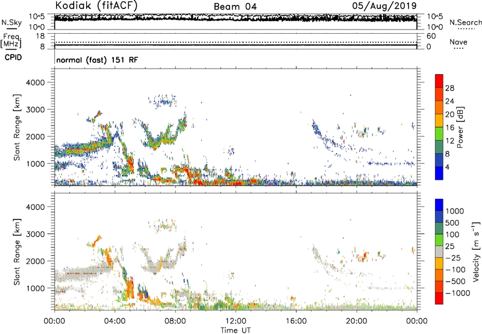The image size is (482, 334).
Task: Click the "Time UT" axis title
Action: 236,330
